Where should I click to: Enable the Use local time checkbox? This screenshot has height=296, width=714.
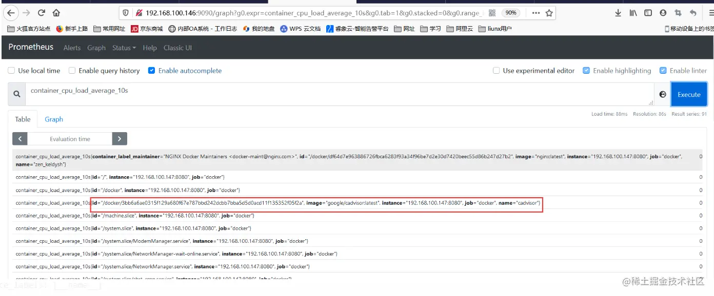11,71
